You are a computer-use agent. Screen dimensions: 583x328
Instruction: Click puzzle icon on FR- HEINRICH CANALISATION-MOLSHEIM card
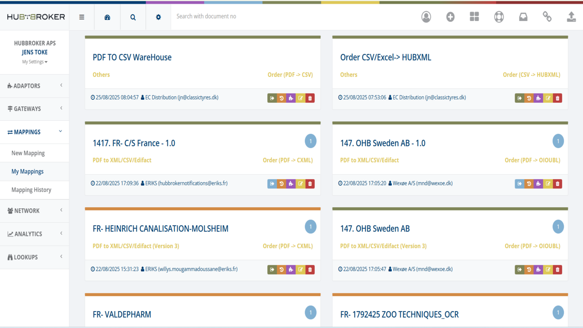tap(291, 270)
